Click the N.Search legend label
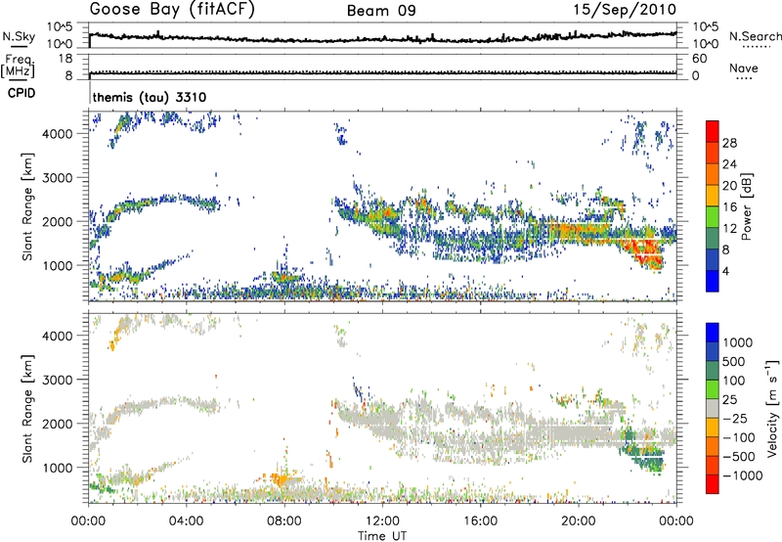 click(755, 36)
